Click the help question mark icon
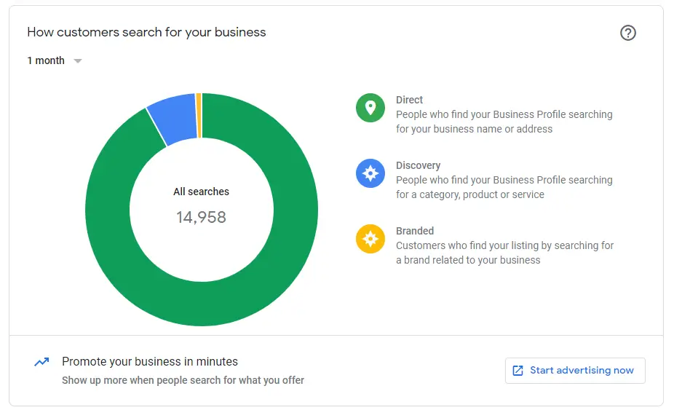This screenshot has height=410, width=674. pos(627,33)
